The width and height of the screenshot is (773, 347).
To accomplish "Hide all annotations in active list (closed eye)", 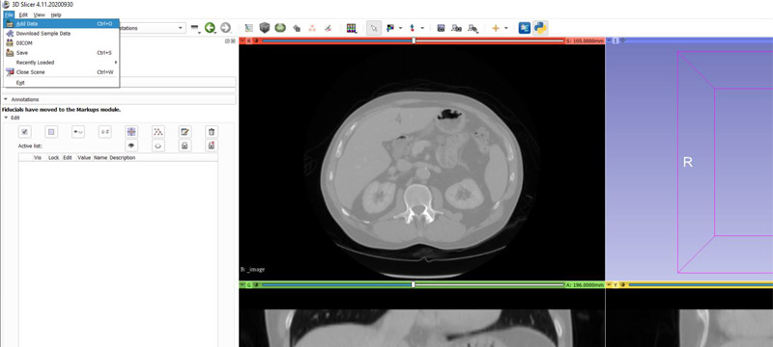I will [x=158, y=146].
